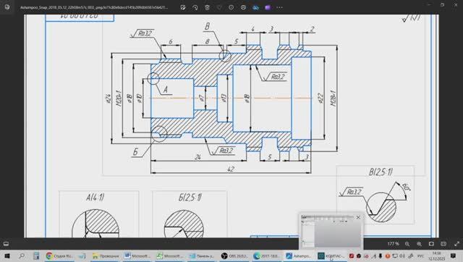
Task: Switch to the Microsoft Excel window
Action: (x=169, y=255)
